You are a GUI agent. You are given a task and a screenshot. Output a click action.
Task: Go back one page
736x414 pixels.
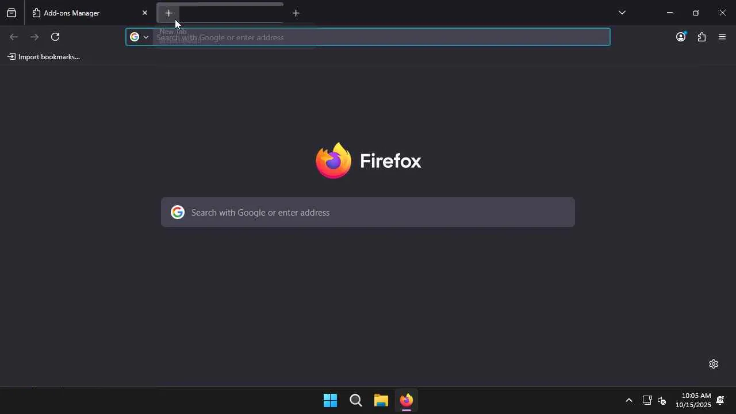14,37
